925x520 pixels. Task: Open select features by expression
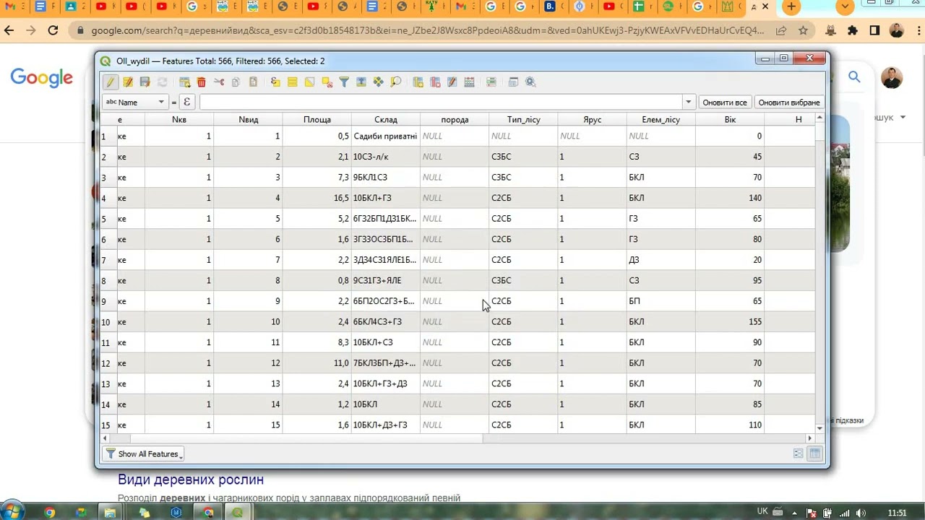coord(275,82)
